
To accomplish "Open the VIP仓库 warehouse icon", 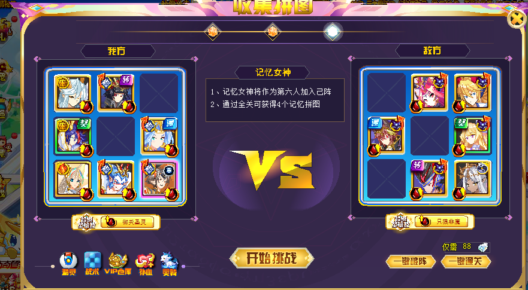I will pos(118,264).
